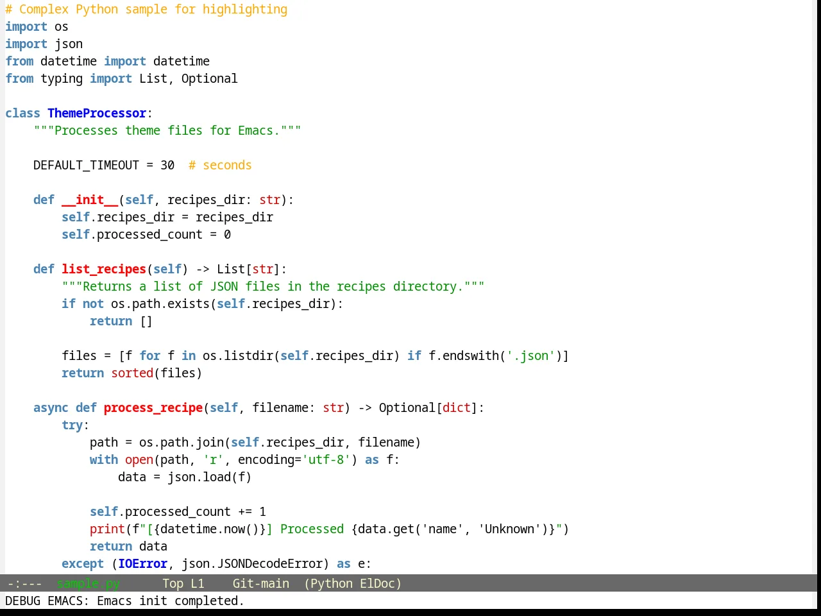The width and height of the screenshot is (821, 616).
Task: Click the 'Complex Python sample' comment line
Action: click(x=146, y=9)
